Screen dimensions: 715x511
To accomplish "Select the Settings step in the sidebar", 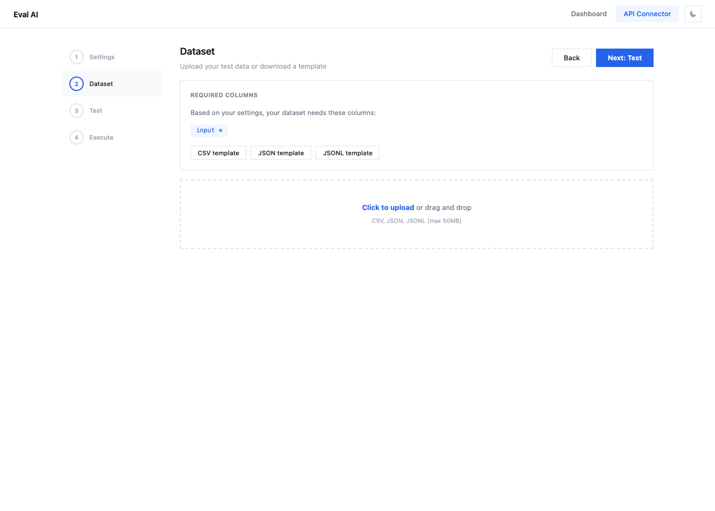I will (102, 57).
